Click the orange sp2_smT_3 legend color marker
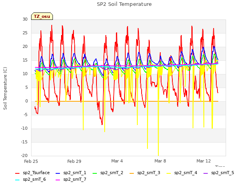The width and height of the screenshot is (249, 187). click(132, 173)
